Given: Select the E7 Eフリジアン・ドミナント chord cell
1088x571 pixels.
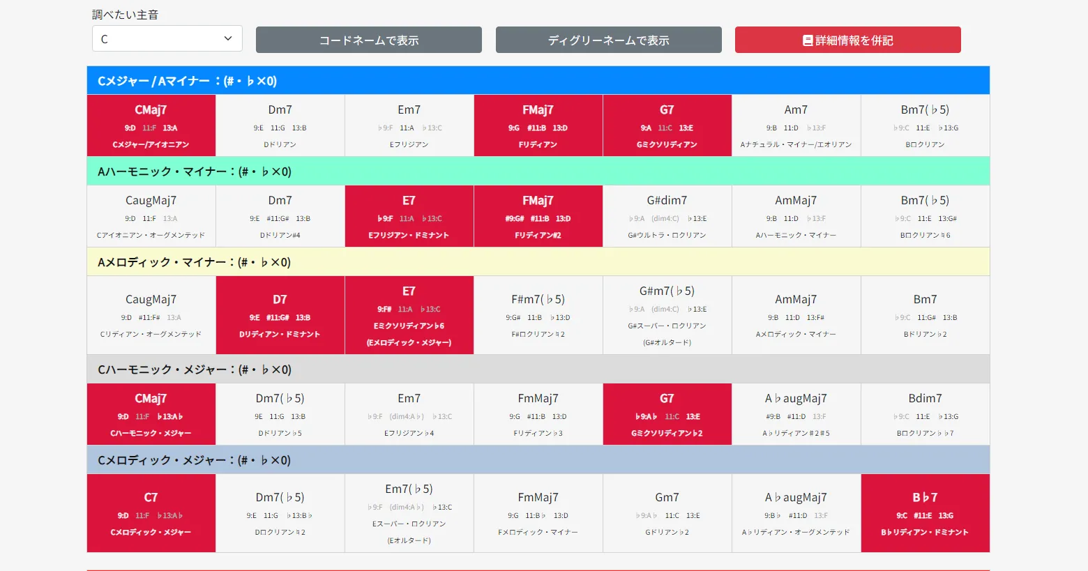Looking at the screenshot, I should click(409, 216).
